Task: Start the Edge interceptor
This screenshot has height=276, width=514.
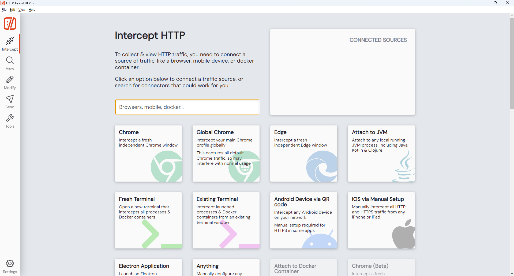Action: click(304, 154)
